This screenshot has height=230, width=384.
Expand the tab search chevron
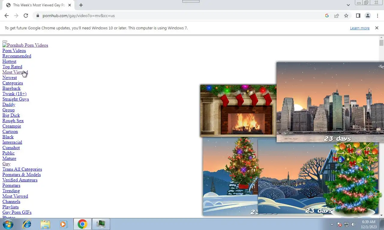(348, 5)
